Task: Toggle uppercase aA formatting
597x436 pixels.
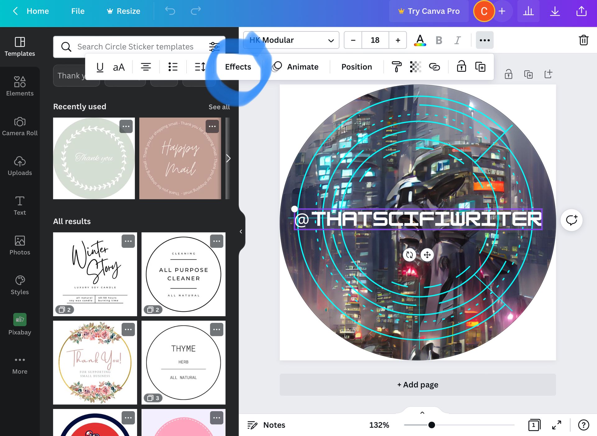Action: tap(119, 67)
